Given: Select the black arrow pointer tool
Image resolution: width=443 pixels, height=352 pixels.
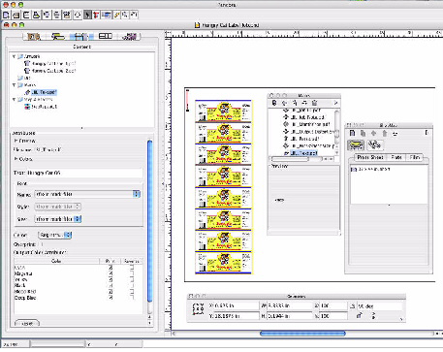Looking at the screenshot, I should tap(87, 15).
